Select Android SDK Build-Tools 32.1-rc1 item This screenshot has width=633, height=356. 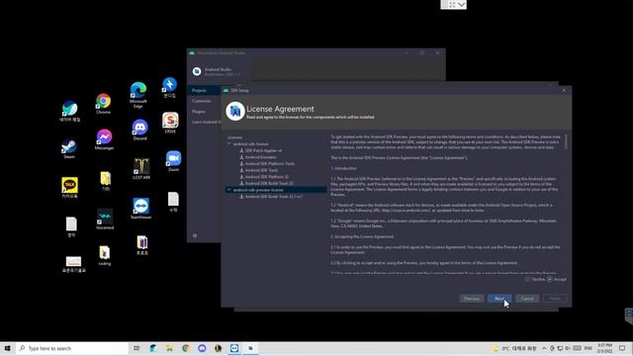[274, 197]
